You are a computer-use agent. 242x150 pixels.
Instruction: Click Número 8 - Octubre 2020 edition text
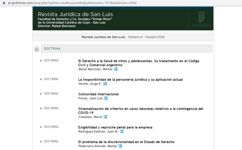146,37
